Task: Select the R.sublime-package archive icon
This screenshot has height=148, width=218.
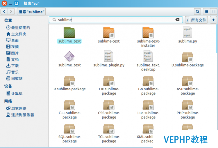Action: [x=69, y=81]
